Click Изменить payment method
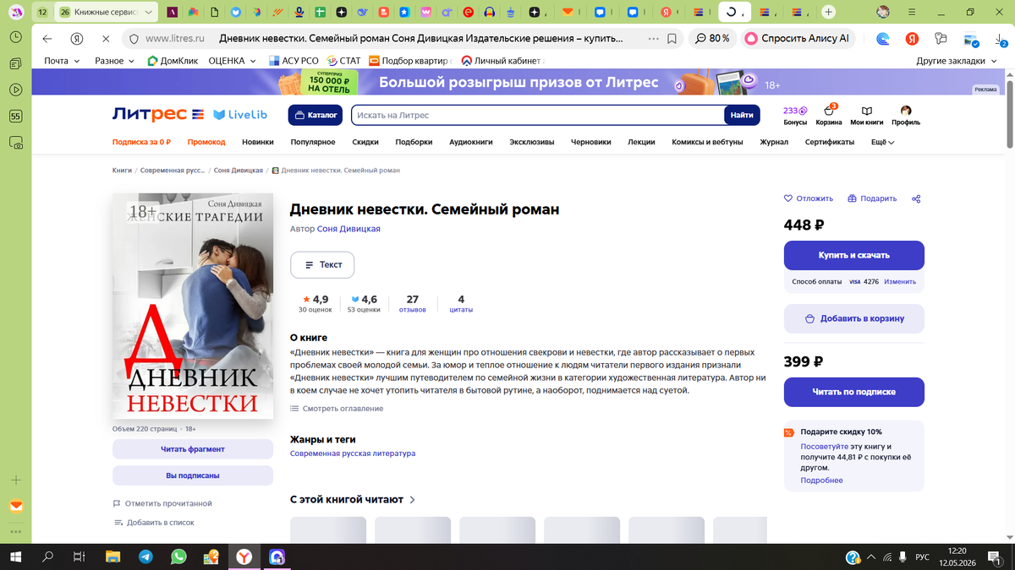The width and height of the screenshot is (1015, 570). click(x=900, y=282)
